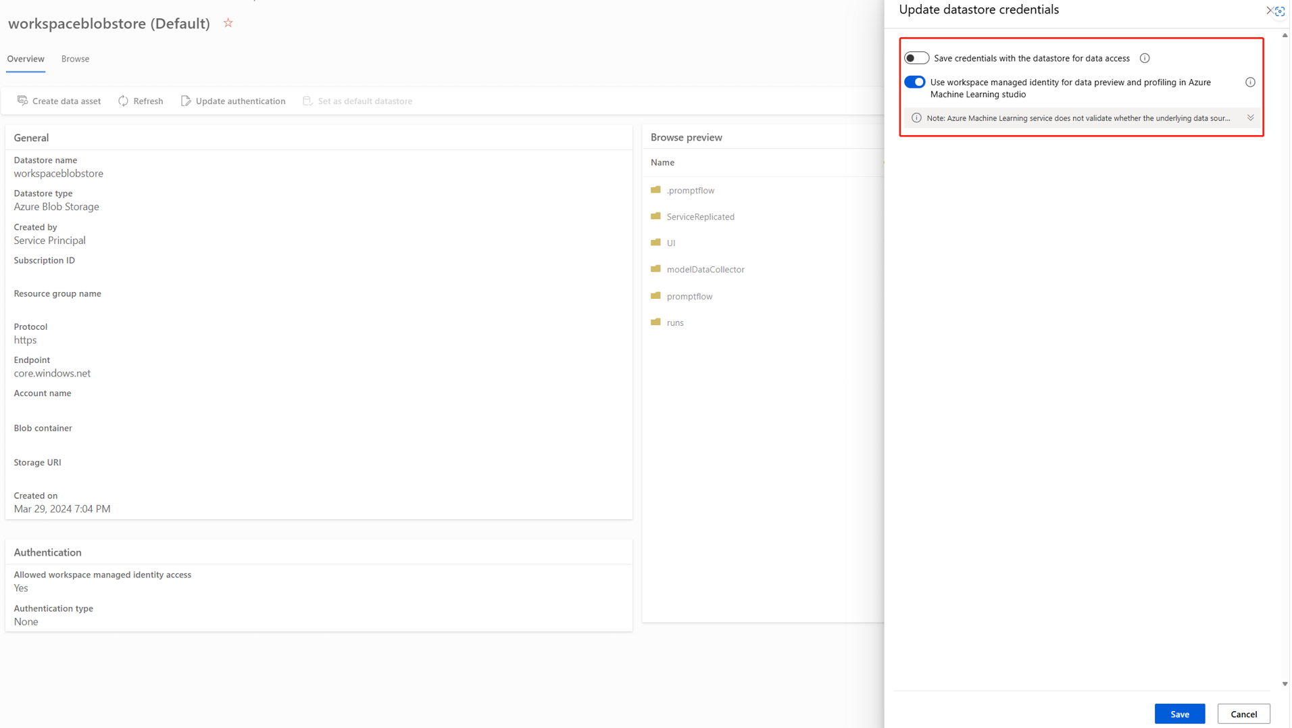Click the info icon in the Note banner
Viewport: 1292px width, 728px height.
point(916,118)
